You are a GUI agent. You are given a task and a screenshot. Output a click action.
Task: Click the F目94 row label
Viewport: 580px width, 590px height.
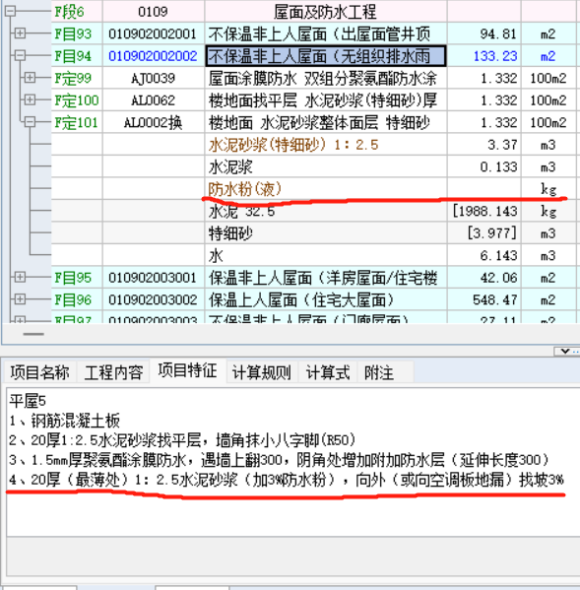(x=73, y=56)
